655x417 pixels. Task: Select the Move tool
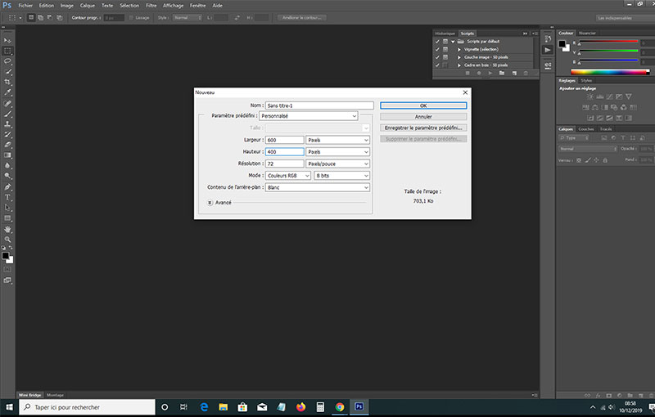8,39
